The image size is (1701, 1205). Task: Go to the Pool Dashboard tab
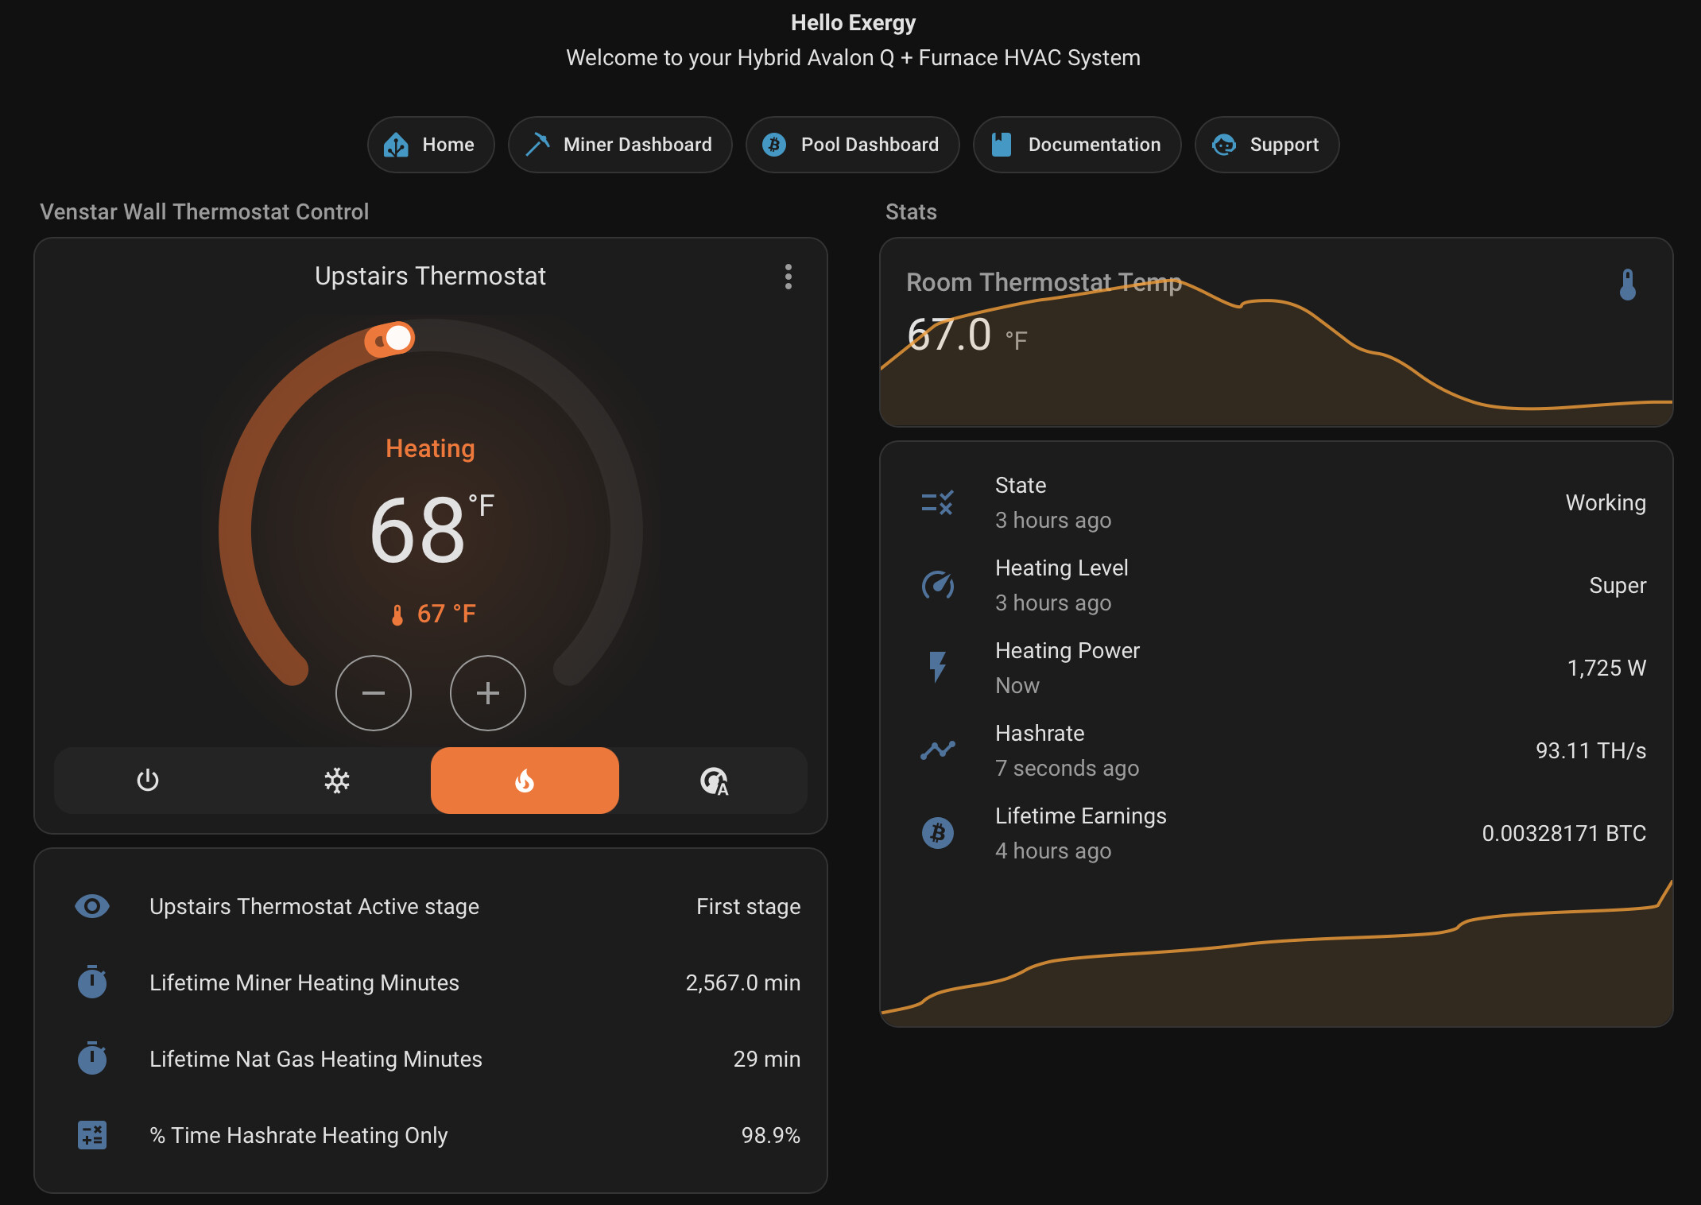[x=852, y=145]
